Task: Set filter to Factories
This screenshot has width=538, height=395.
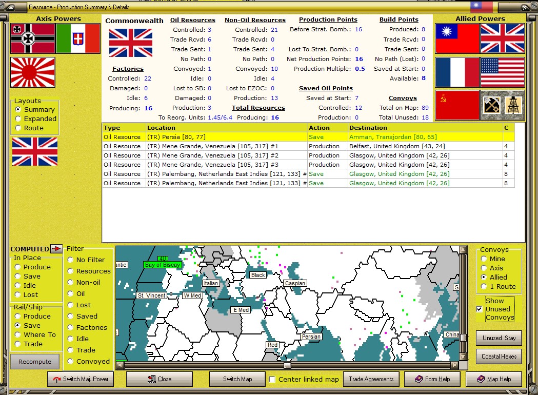Action: [87, 327]
